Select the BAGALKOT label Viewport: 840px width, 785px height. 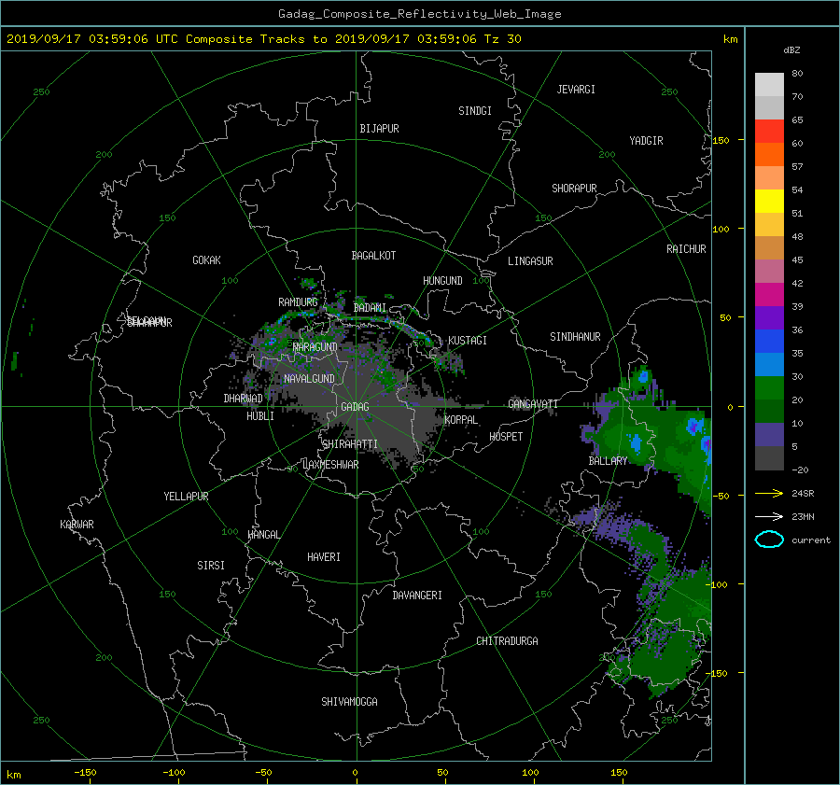[373, 256]
